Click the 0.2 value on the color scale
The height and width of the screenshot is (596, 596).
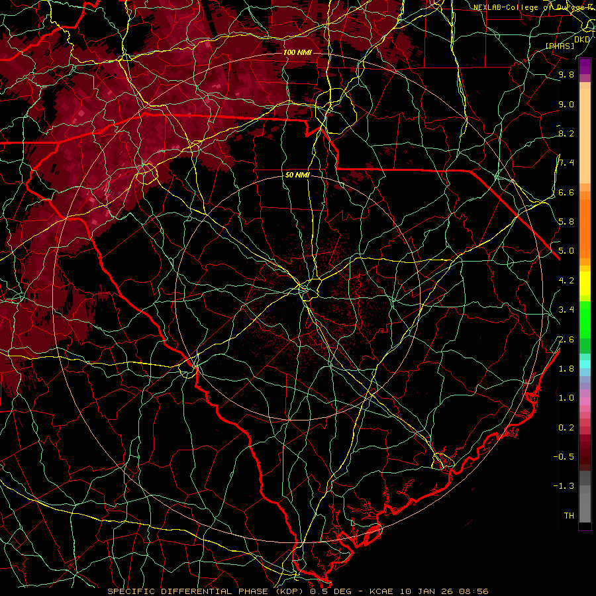click(566, 428)
